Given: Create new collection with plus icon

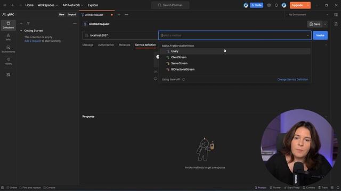Looking at the screenshot, I should coord(21,23).
